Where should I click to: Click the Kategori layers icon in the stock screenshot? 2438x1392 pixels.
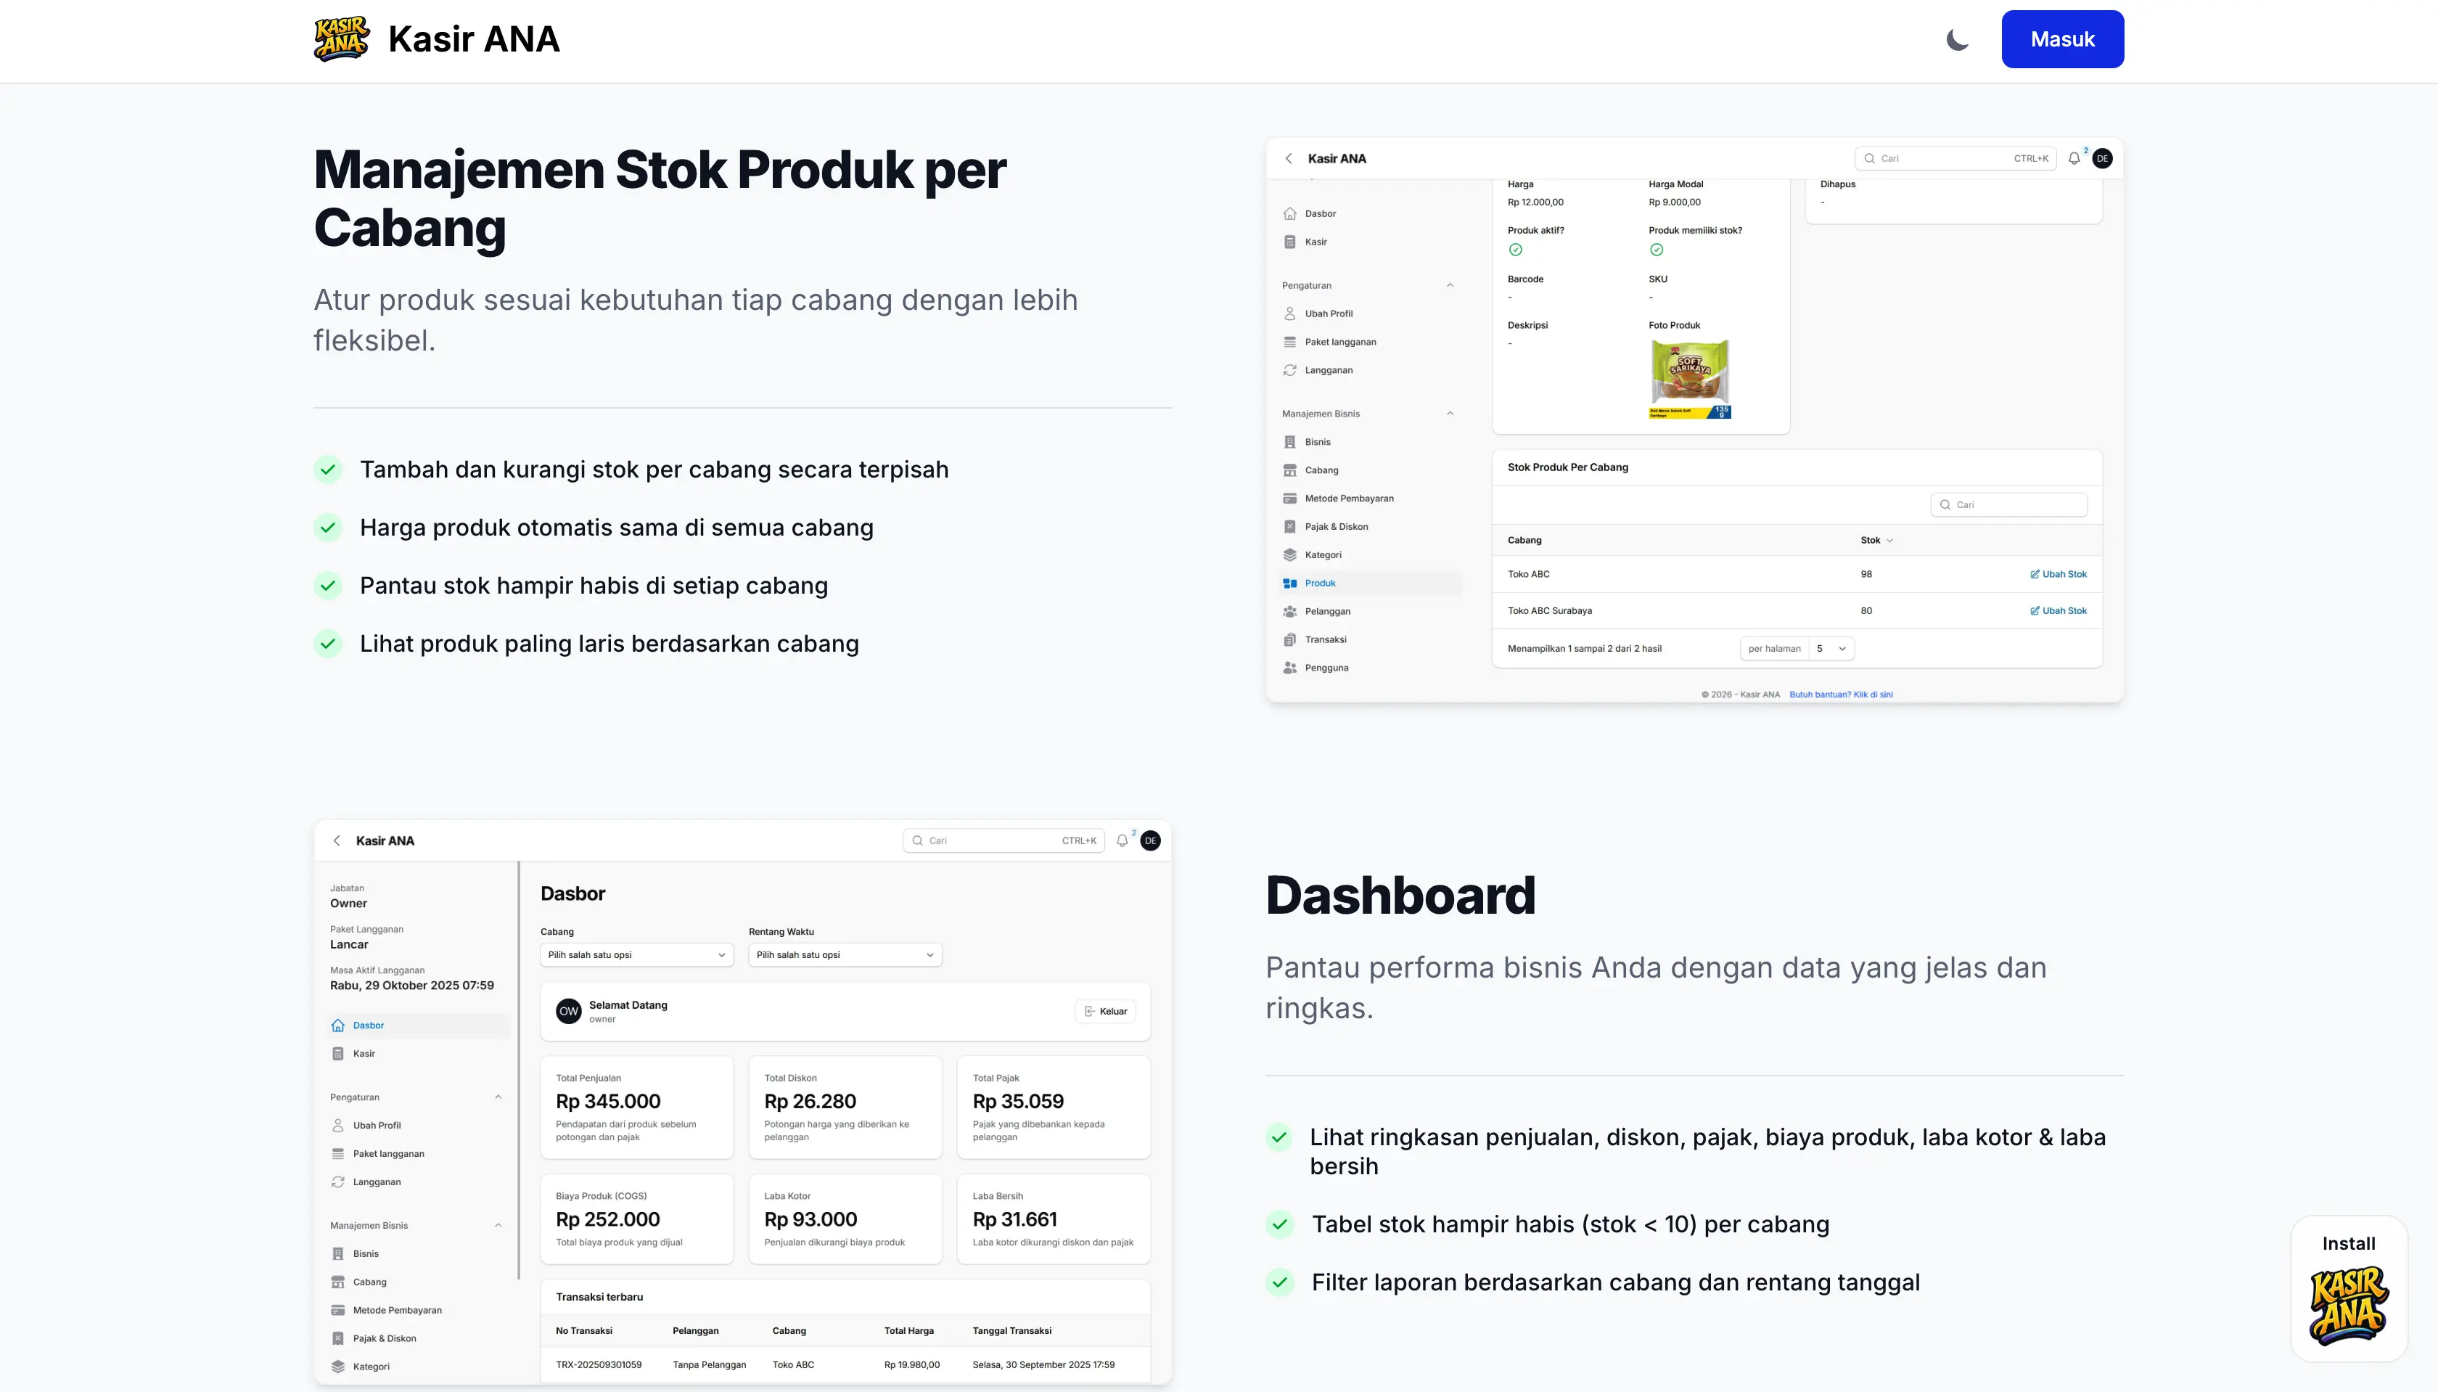coord(1289,554)
